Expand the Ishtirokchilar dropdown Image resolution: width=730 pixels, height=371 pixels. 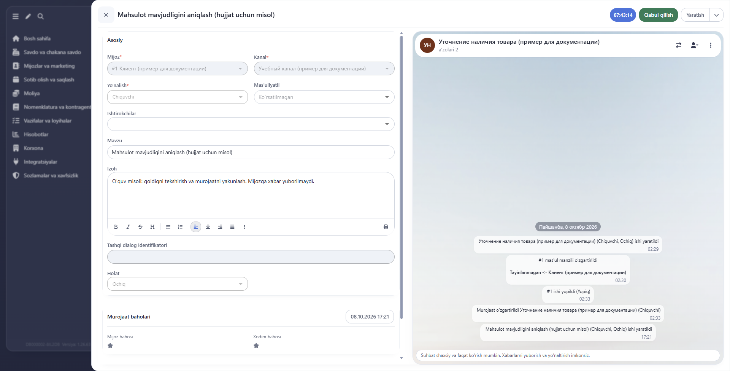[x=251, y=124]
